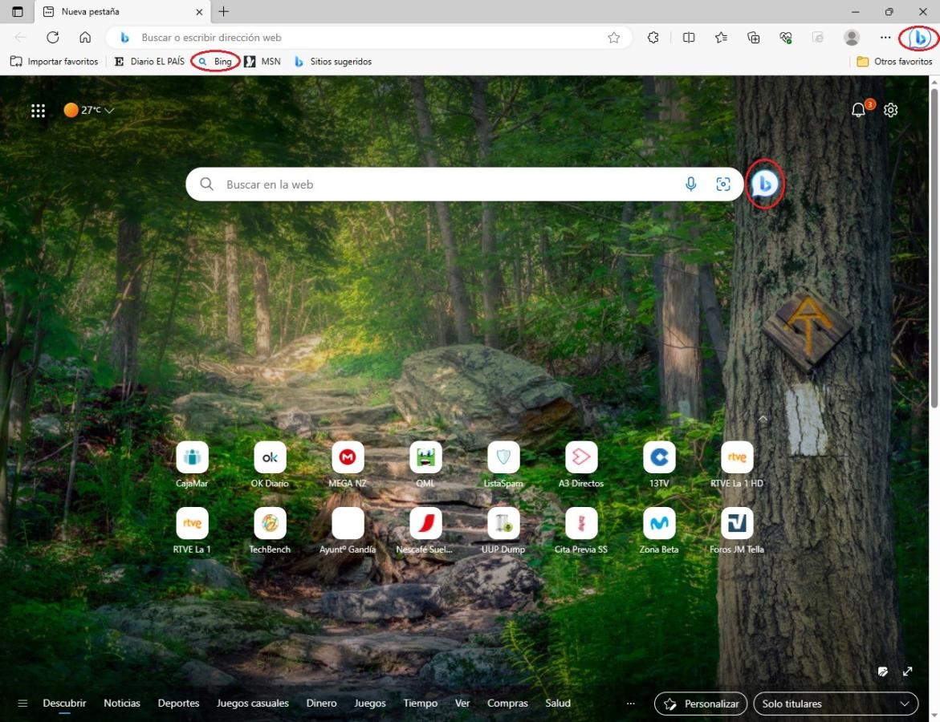Collapse the quick links section

pos(763,419)
